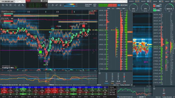
Task: Open gear settings in main chart widget panel
Action: [x=100, y=73]
